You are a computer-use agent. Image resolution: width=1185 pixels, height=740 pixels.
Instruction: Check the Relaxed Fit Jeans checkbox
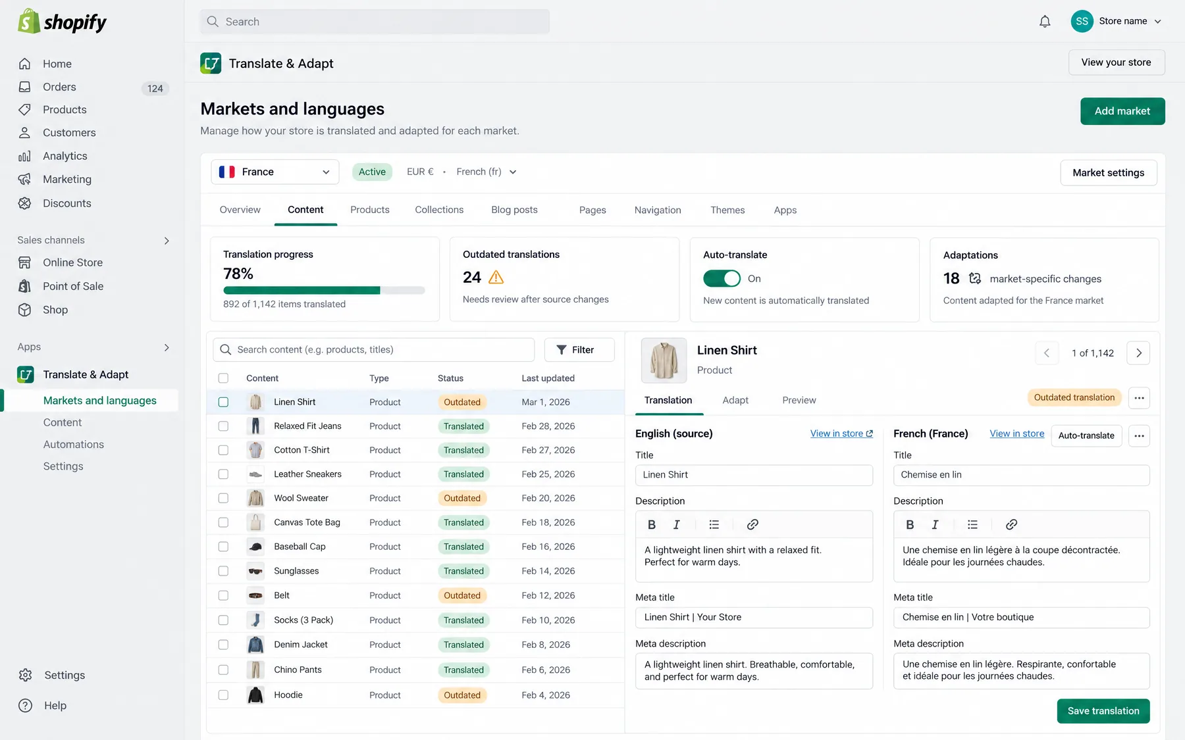tap(223, 426)
